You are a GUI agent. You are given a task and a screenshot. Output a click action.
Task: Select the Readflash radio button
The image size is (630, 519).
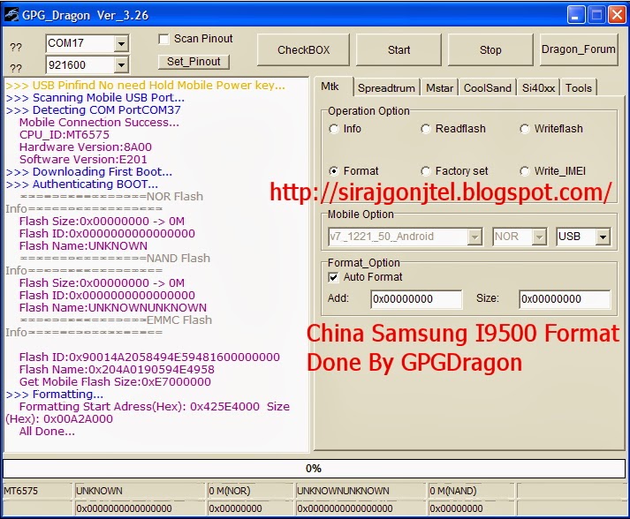[x=426, y=129]
